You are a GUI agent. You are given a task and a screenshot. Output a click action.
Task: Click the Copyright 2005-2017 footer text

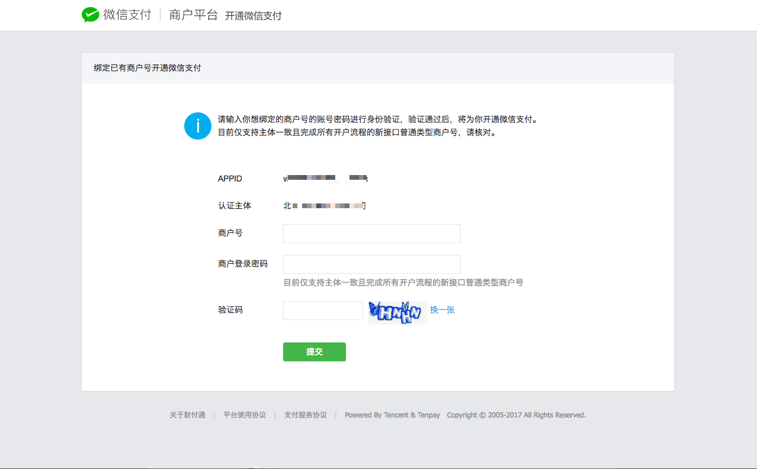click(x=517, y=415)
